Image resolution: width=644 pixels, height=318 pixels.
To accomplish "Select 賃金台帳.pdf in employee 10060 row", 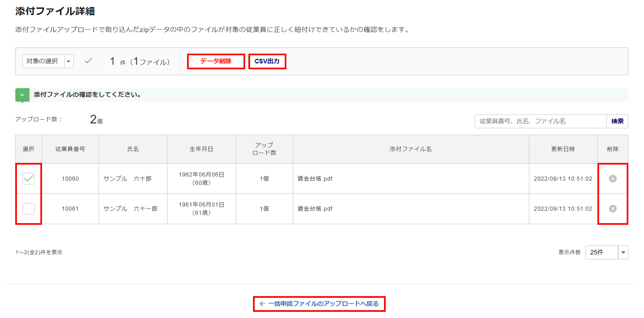I will (x=315, y=179).
